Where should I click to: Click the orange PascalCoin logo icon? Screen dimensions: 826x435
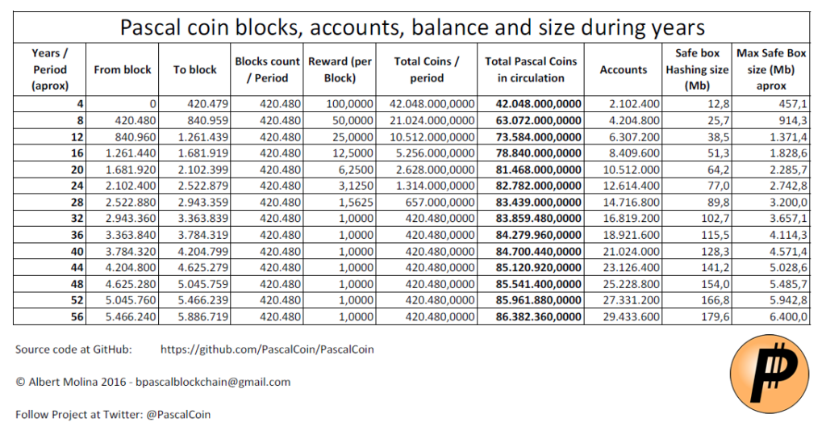pyautogui.click(x=772, y=374)
